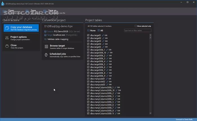Screen dimensions: 197x121
Task: Click Edit link for dbo.manyColumns500k_2
Action: click(x=119, y=93)
